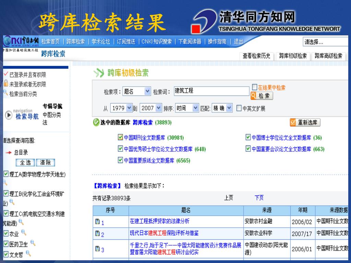The height and width of the screenshot is (263, 351).
Task: Click the orange 重新选库 icon
Action: coord(293,122)
